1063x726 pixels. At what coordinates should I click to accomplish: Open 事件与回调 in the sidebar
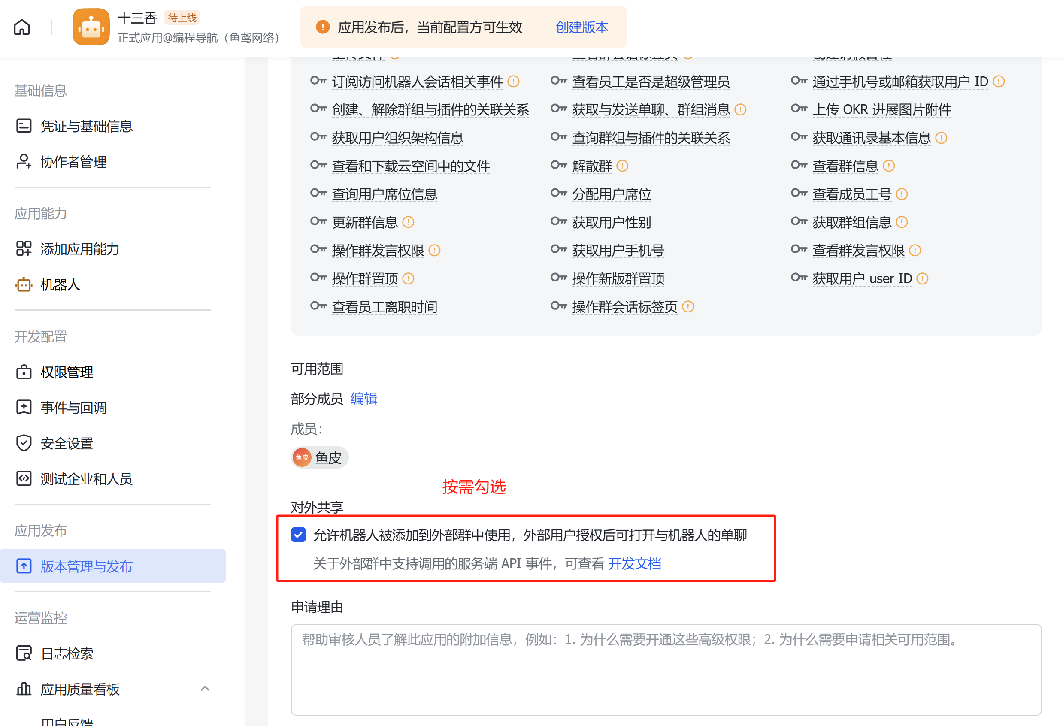click(73, 407)
